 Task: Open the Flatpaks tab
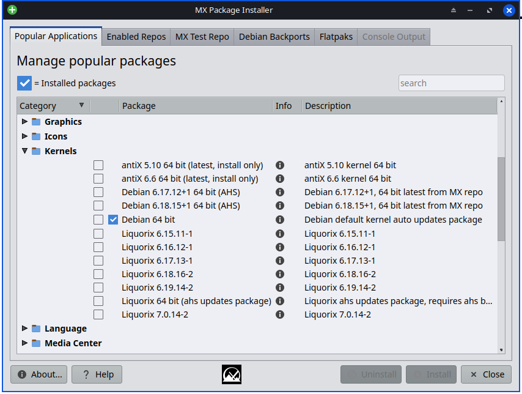tap(336, 37)
